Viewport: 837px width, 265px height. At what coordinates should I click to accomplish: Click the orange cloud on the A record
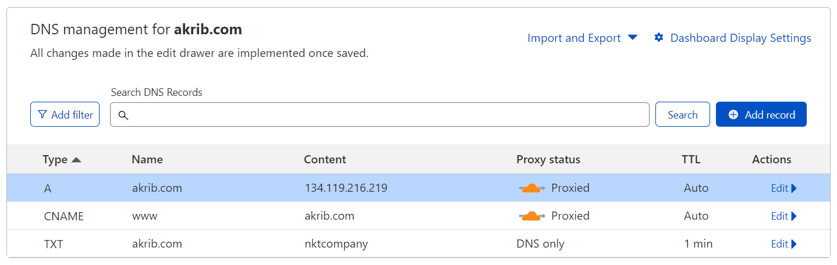tap(531, 188)
